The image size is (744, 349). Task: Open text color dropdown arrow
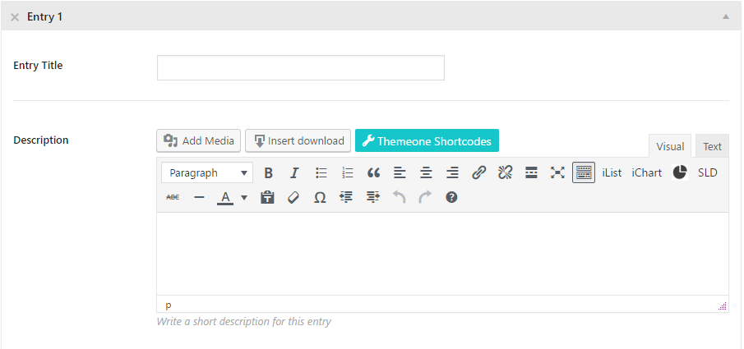point(244,198)
